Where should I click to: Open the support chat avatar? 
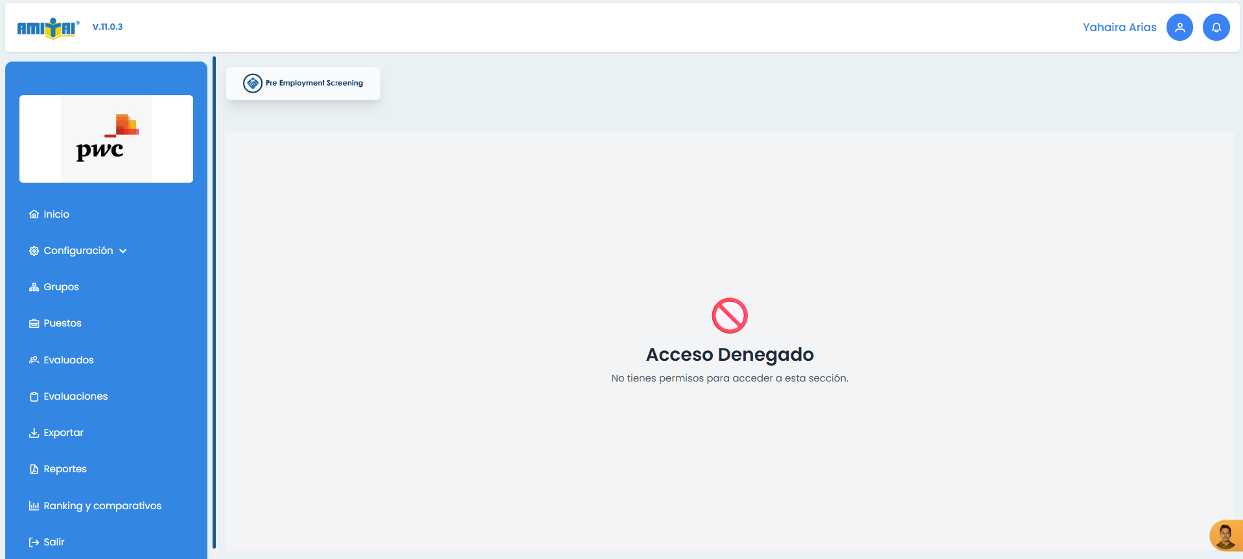tap(1225, 536)
